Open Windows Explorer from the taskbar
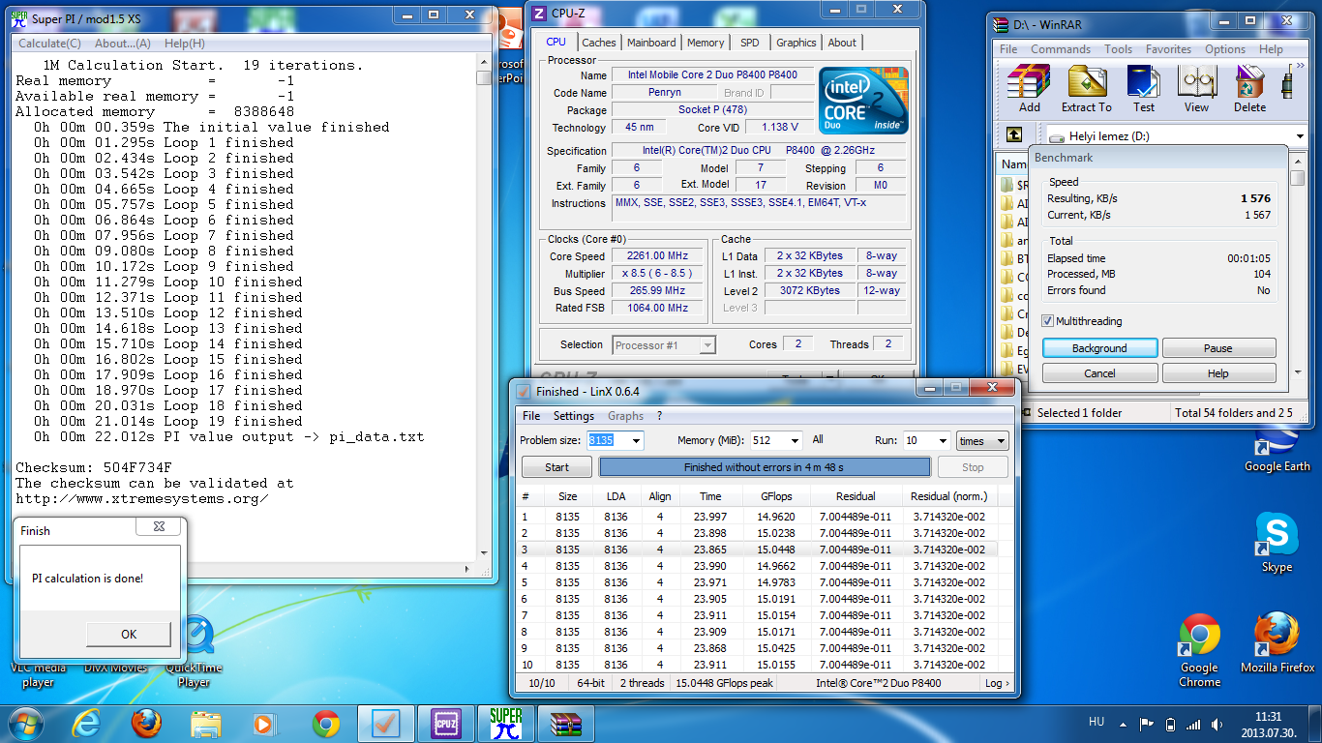The image size is (1322, 743). coord(206,724)
